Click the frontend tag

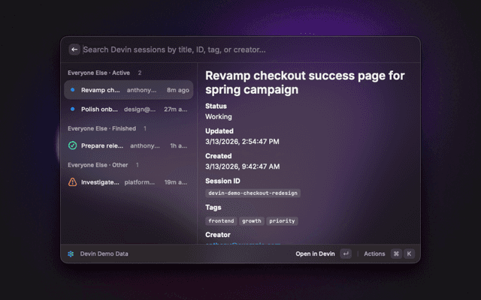point(221,221)
